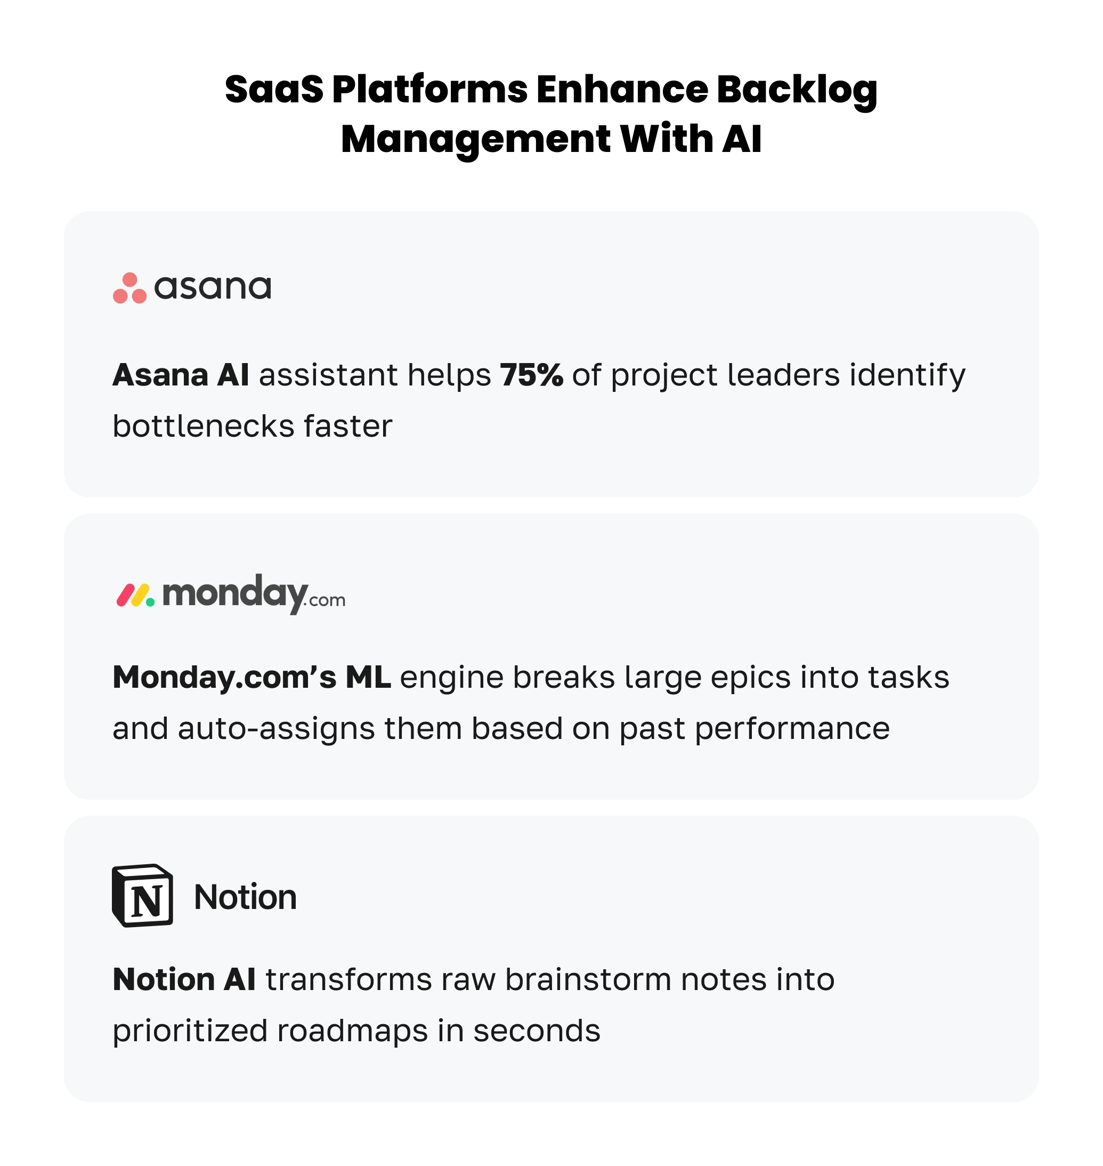Screen dimensions: 1103x1166
Task: Click the Asana three-dot logo icon
Action: [129, 288]
